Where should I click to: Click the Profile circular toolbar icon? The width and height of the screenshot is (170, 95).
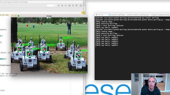69,6
